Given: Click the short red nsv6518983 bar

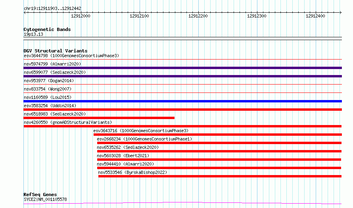Looking at the screenshot, I should click(99, 118).
